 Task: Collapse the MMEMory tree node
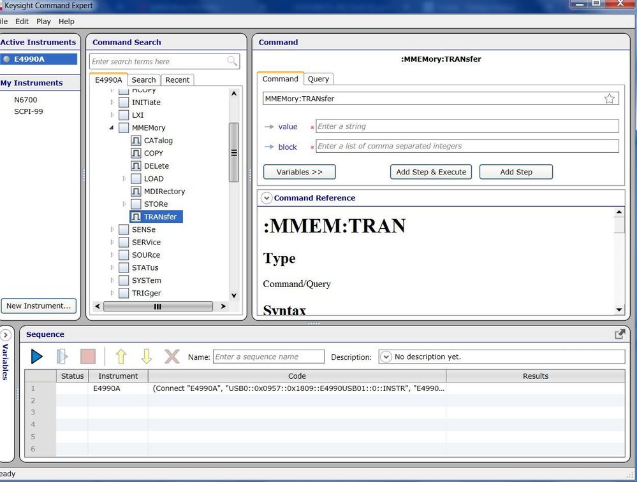tap(112, 128)
